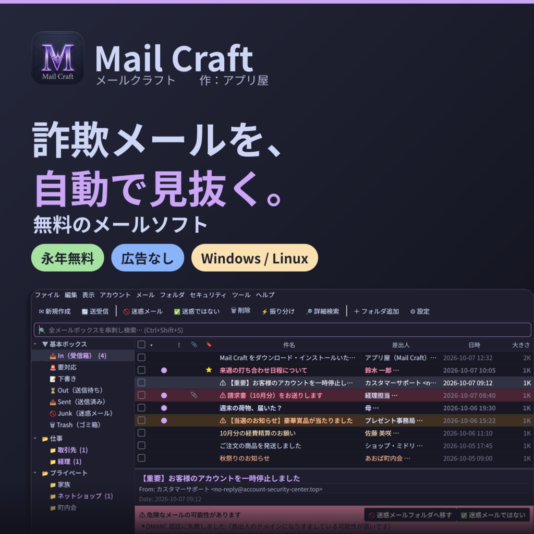Collapse the プライベート folder group
Image resolution: width=534 pixels, height=534 pixels.
pyautogui.click(x=35, y=472)
